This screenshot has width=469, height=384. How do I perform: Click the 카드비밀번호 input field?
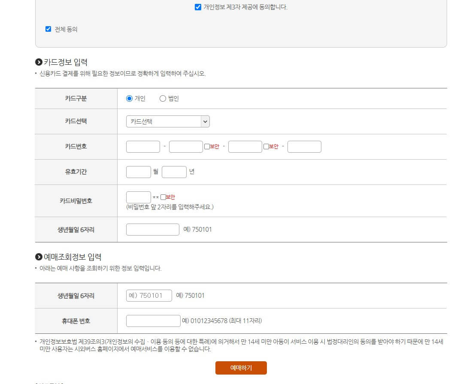coord(138,197)
